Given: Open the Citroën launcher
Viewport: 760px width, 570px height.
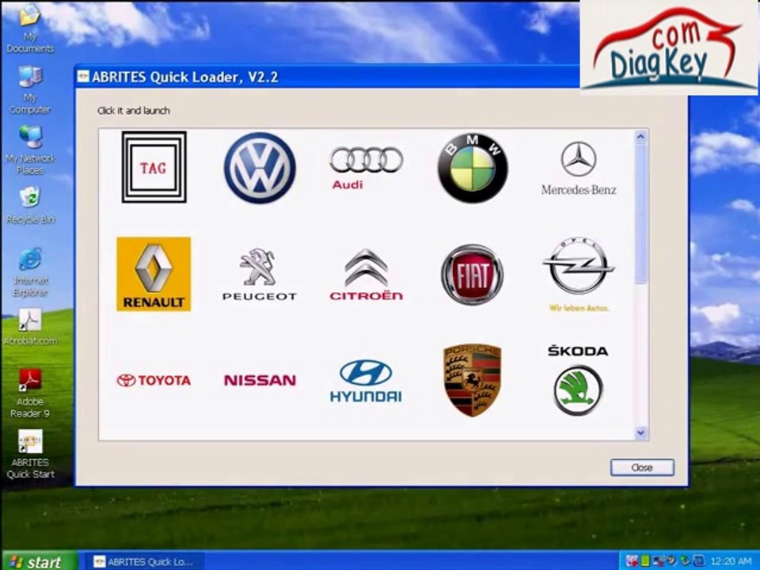Looking at the screenshot, I should 366,275.
